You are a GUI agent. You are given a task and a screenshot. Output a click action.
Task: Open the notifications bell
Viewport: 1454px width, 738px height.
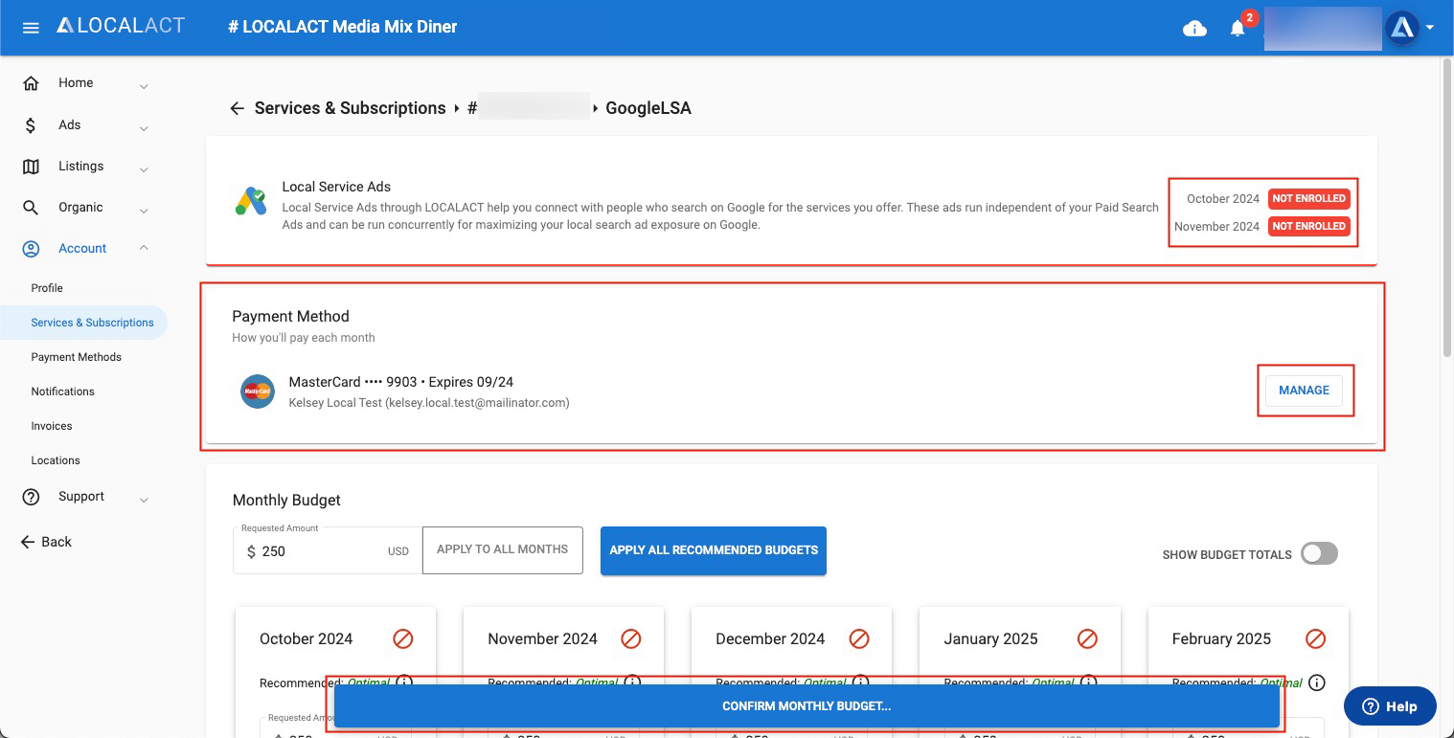click(x=1238, y=28)
